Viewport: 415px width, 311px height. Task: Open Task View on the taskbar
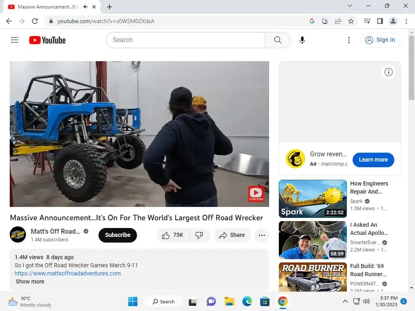click(x=193, y=301)
